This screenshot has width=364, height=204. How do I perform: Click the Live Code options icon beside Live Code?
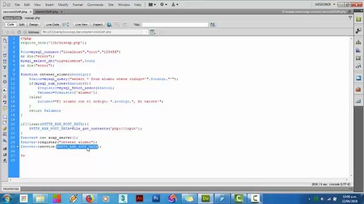[x=66, y=24]
